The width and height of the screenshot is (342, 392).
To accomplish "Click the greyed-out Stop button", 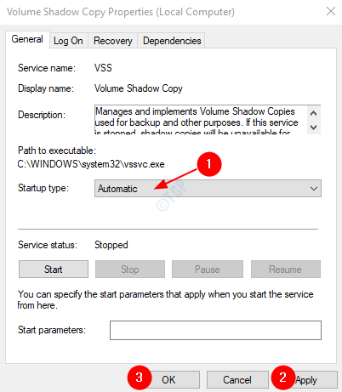I will coord(130,270).
